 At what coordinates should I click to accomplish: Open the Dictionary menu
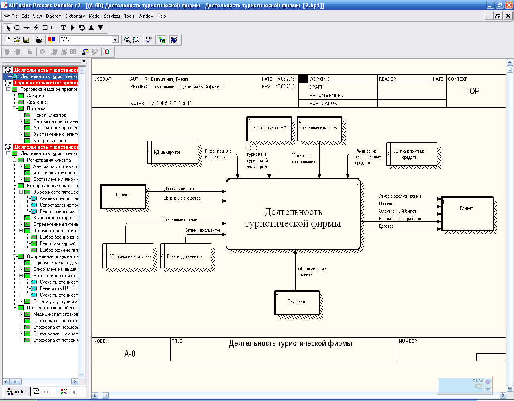75,16
